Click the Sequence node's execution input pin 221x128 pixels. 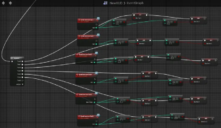(x=12, y=61)
